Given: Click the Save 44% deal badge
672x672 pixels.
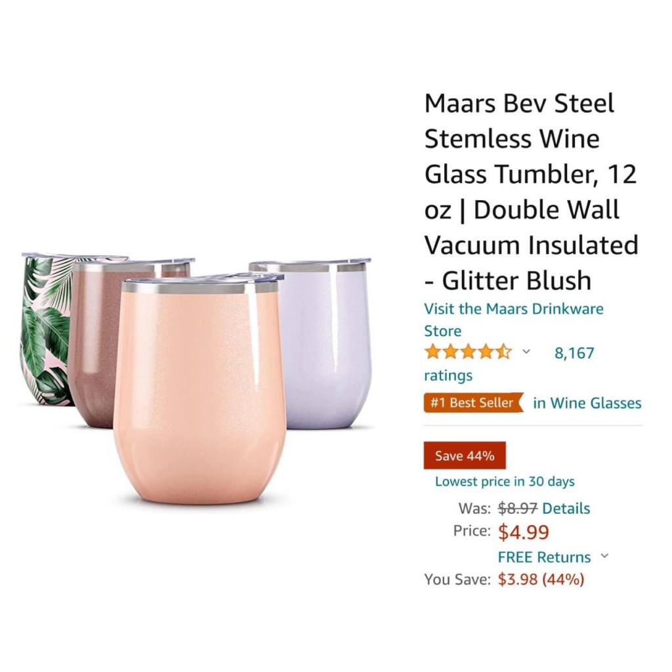Looking at the screenshot, I should tap(465, 455).
